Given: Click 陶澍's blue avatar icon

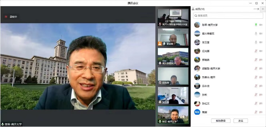Looking at the screenshot, I should [x=197, y=112].
